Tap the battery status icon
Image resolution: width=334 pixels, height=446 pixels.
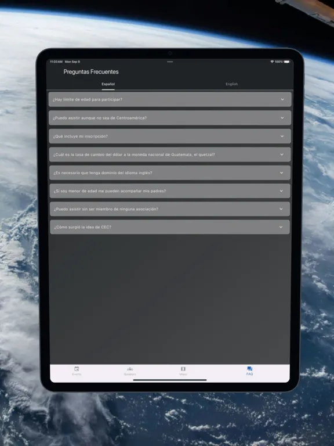click(287, 62)
